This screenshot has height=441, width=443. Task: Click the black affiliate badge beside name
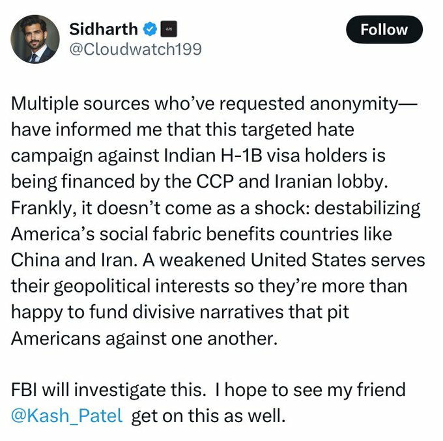click(x=169, y=29)
